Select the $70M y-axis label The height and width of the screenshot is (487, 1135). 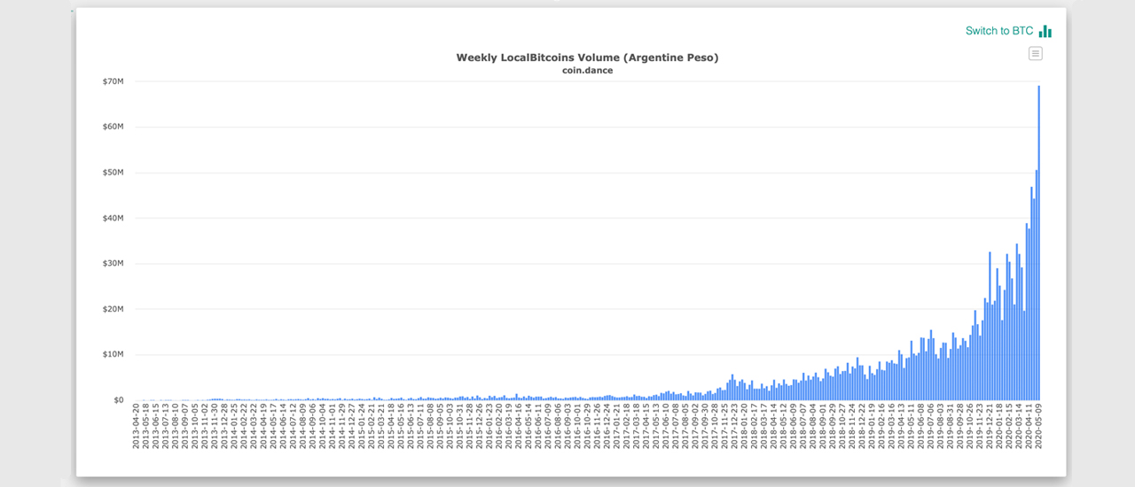coord(113,81)
